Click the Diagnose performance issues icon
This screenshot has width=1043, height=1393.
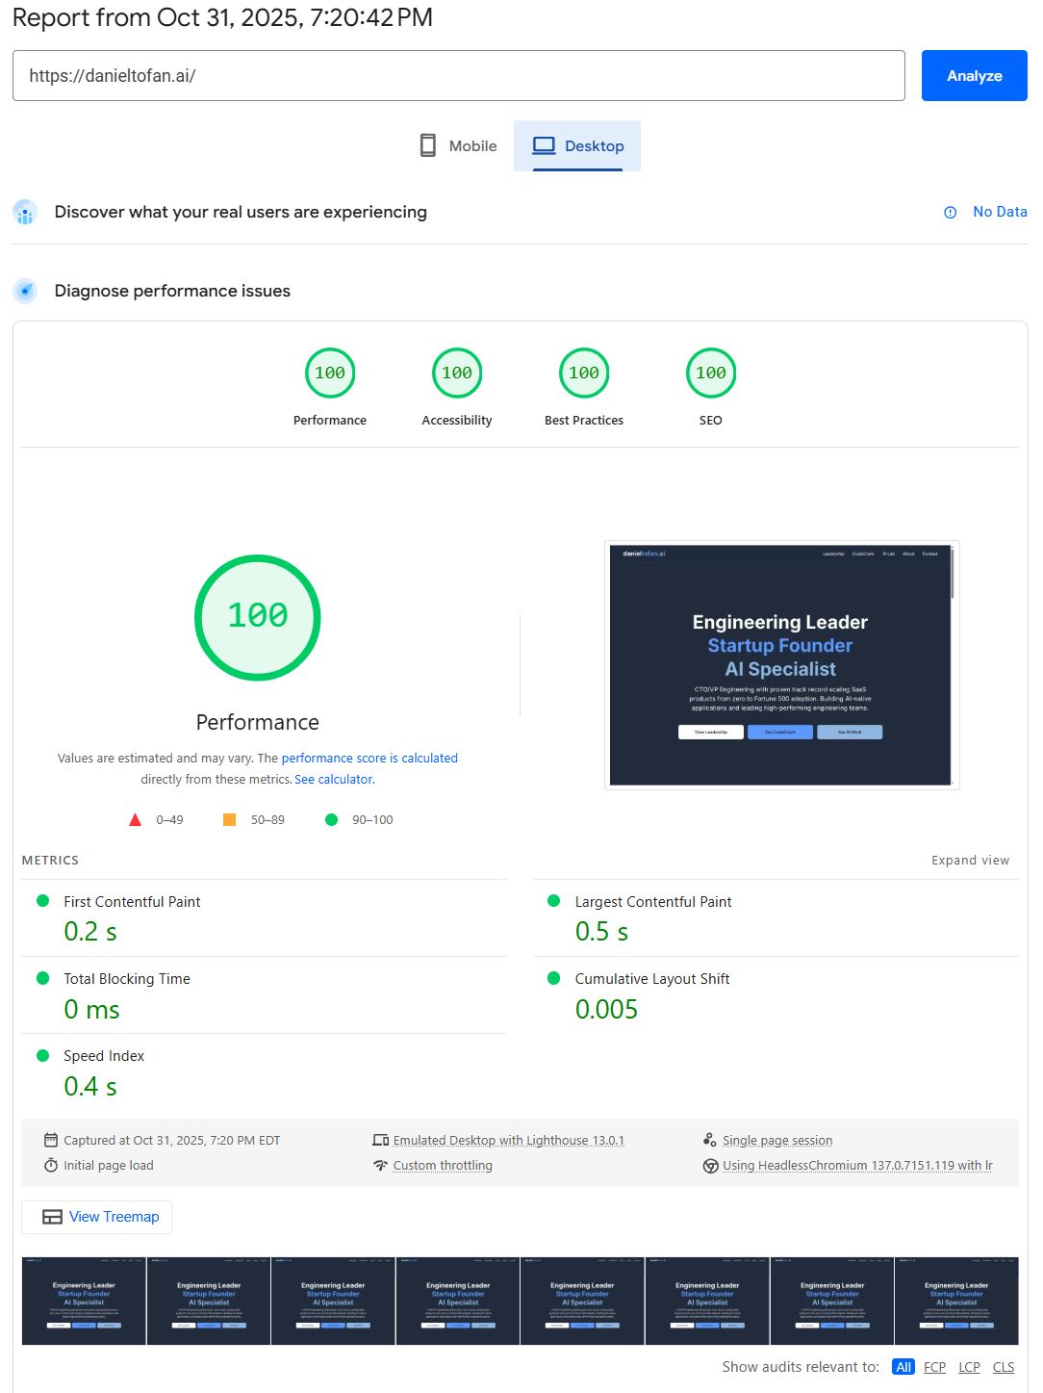coord(25,291)
